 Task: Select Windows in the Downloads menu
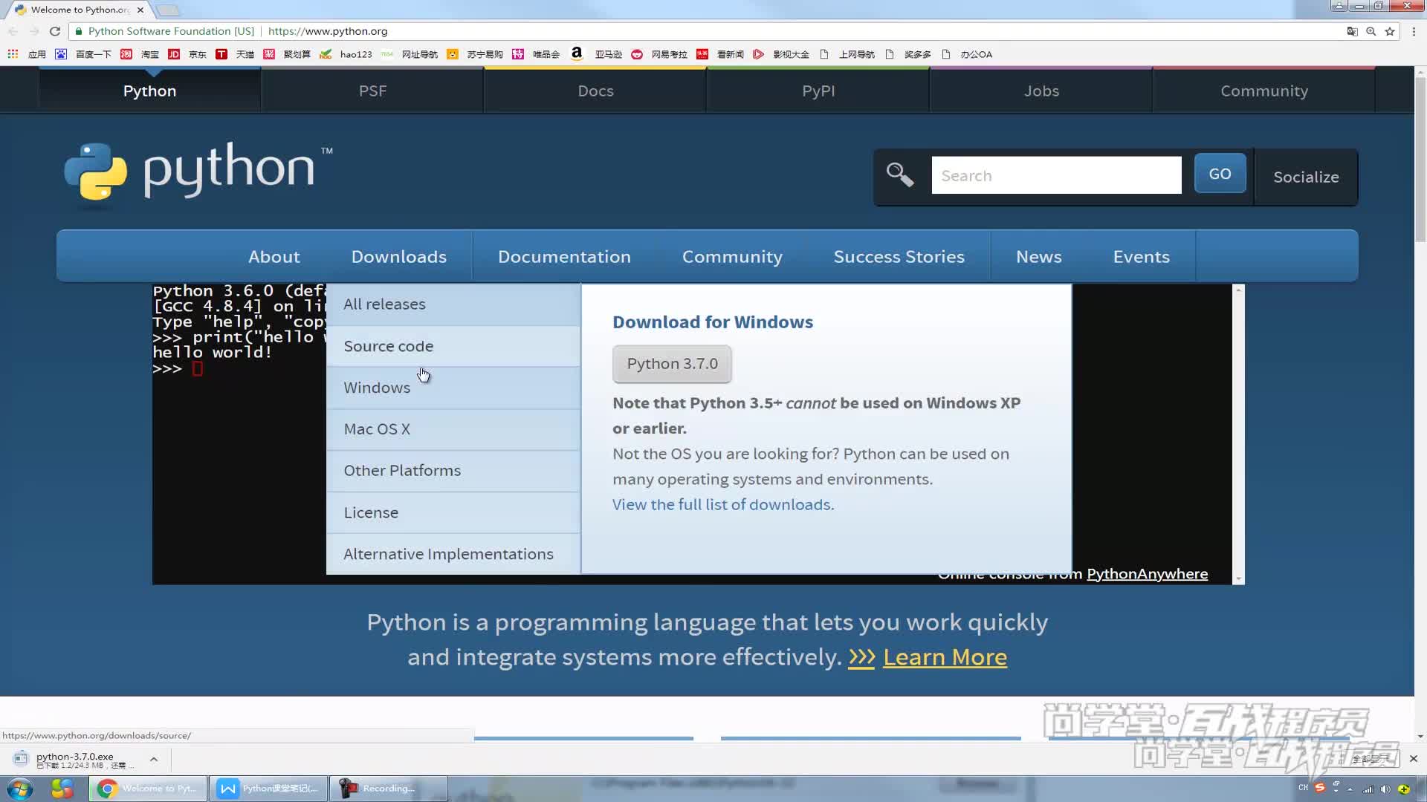(x=377, y=388)
